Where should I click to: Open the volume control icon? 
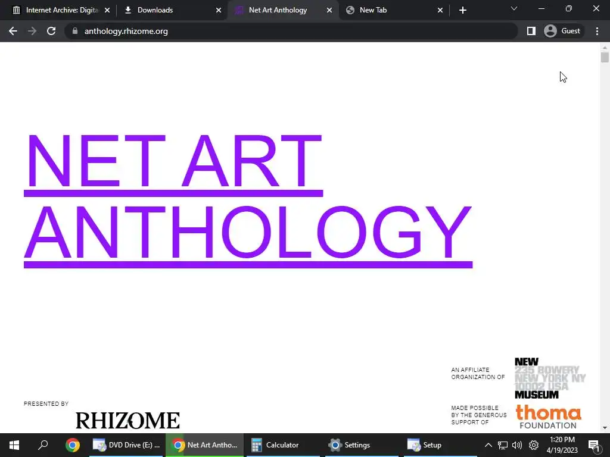517,445
